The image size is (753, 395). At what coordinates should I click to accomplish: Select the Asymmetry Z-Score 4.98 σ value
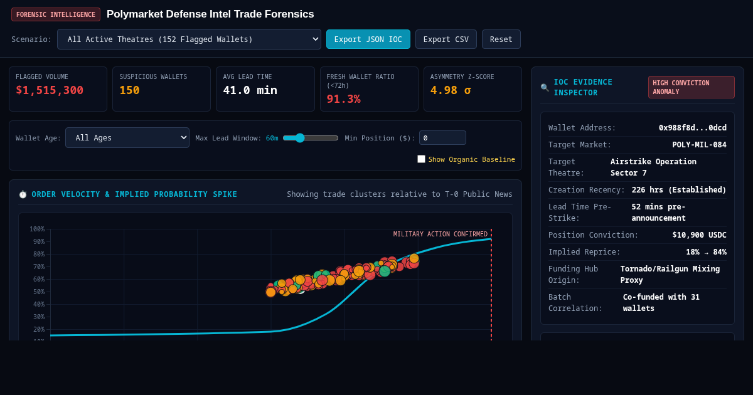pyautogui.click(x=451, y=90)
